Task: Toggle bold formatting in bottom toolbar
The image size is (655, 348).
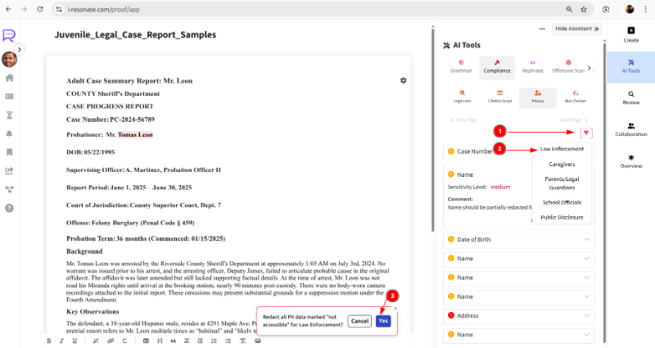Action: coord(49,341)
